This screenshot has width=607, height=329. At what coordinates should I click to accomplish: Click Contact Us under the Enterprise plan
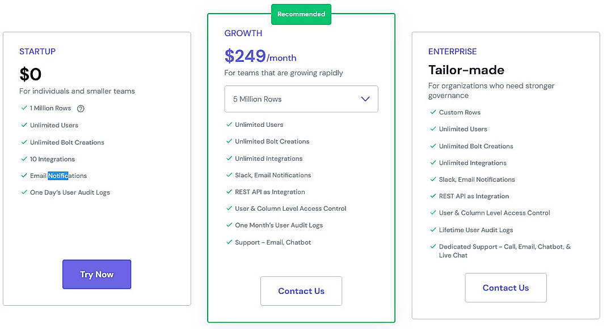click(505, 288)
